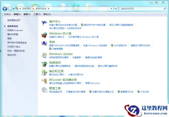Click the 系统 computer monitor icon
Image resolution: width=169 pixels, height=117 pixels.
pos(44,43)
